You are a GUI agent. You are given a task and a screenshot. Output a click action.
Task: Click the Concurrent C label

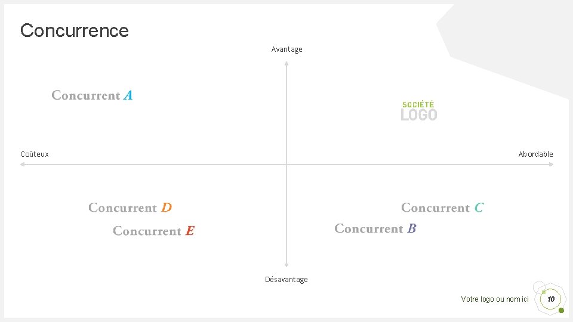pos(442,208)
